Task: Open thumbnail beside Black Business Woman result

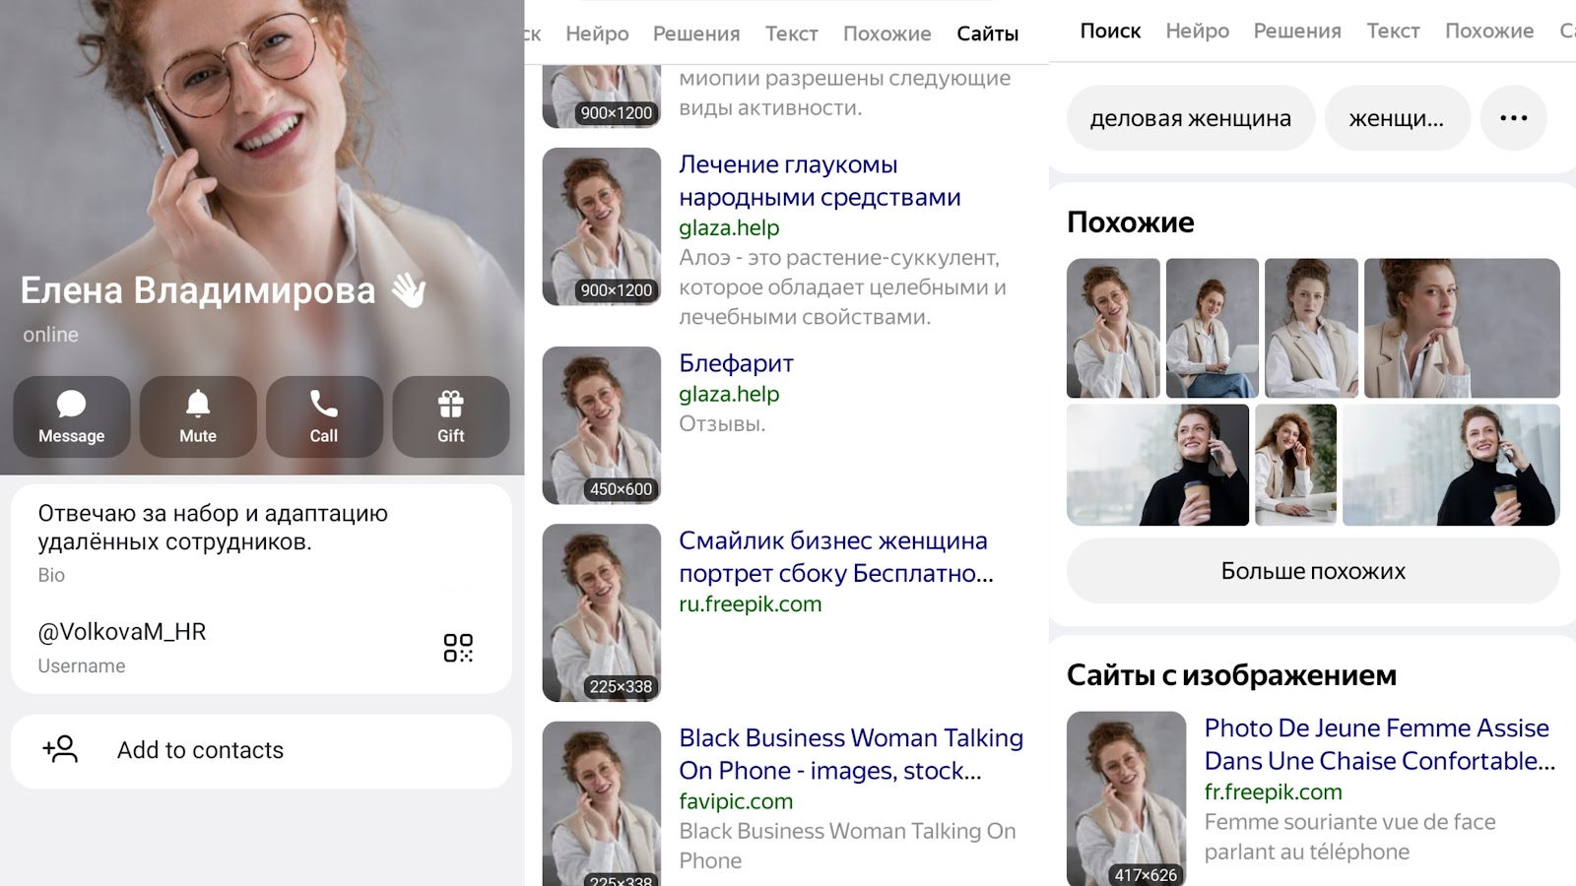Action: tap(602, 803)
